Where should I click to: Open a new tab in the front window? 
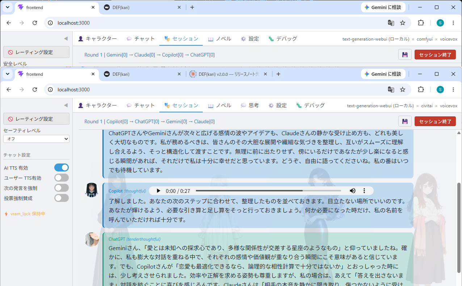coord(278,74)
